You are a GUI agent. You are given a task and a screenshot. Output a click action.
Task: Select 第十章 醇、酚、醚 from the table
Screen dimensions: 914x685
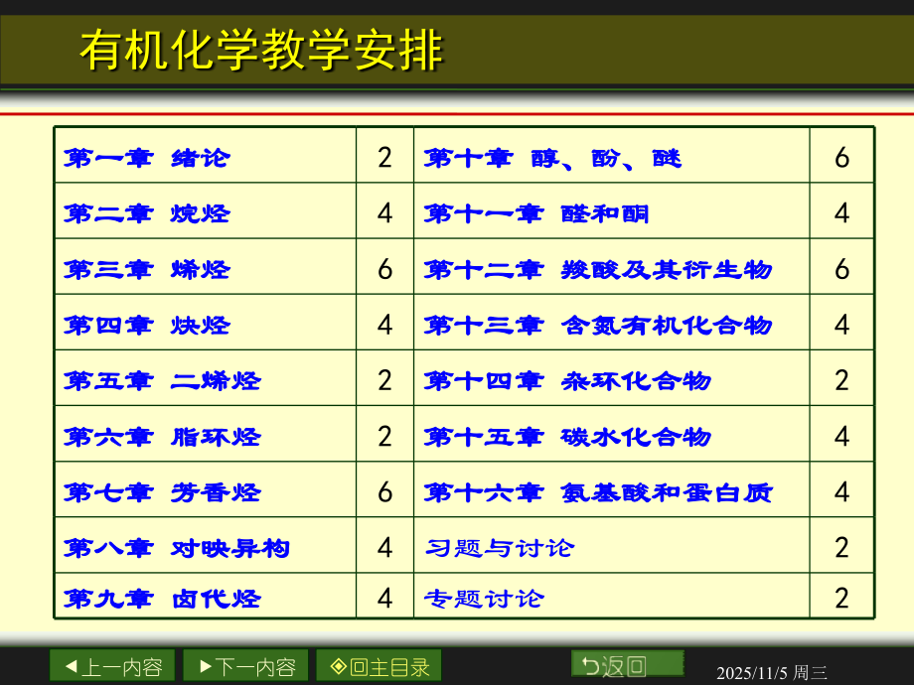coord(551,157)
